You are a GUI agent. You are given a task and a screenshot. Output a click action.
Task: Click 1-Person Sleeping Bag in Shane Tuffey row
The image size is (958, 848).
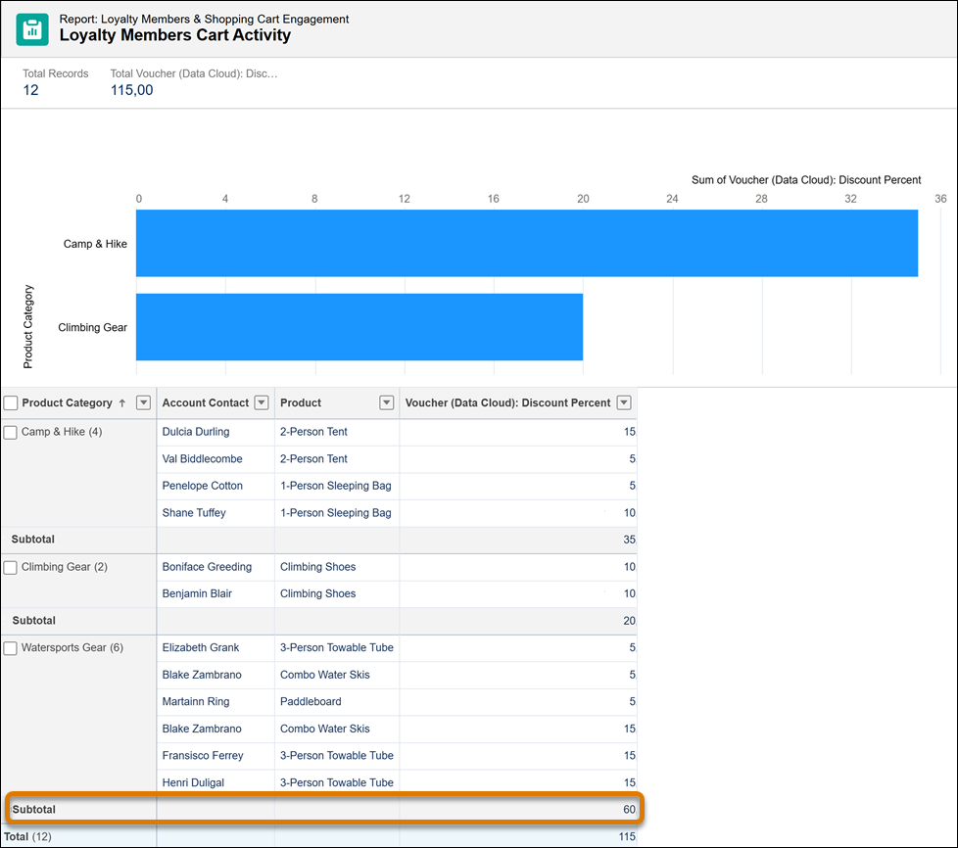coord(335,513)
